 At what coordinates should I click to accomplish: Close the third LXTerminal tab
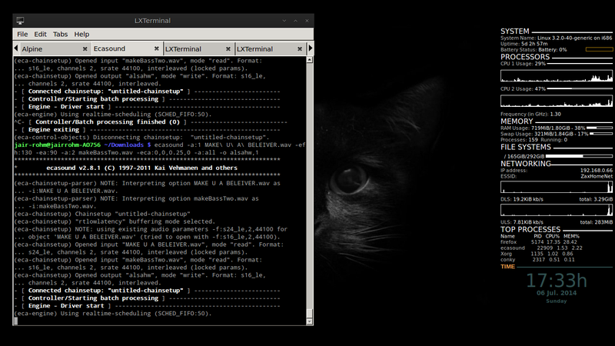(x=228, y=49)
